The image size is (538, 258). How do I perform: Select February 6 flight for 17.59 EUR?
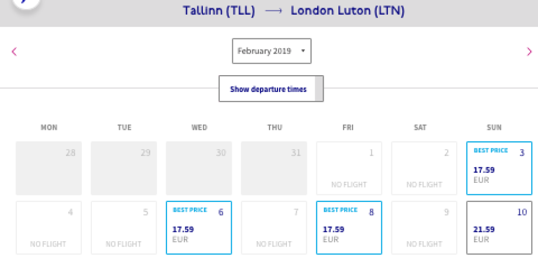click(x=199, y=228)
